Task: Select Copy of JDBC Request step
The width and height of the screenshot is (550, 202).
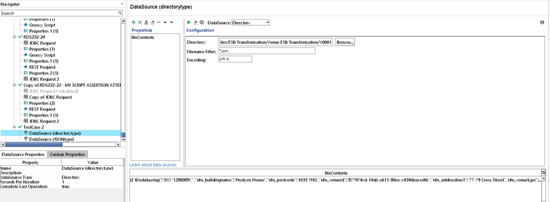Action: pos(51,97)
